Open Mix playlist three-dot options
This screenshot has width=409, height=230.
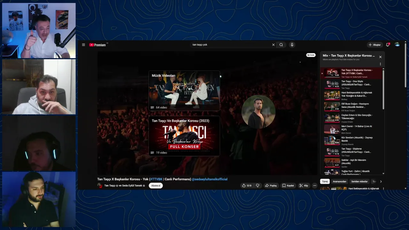pyautogui.click(x=380, y=64)
